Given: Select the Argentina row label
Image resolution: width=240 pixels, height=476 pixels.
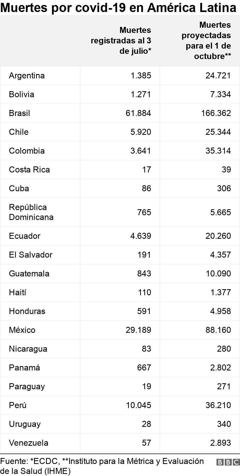Looking at the screenshot, I should 27,76.
